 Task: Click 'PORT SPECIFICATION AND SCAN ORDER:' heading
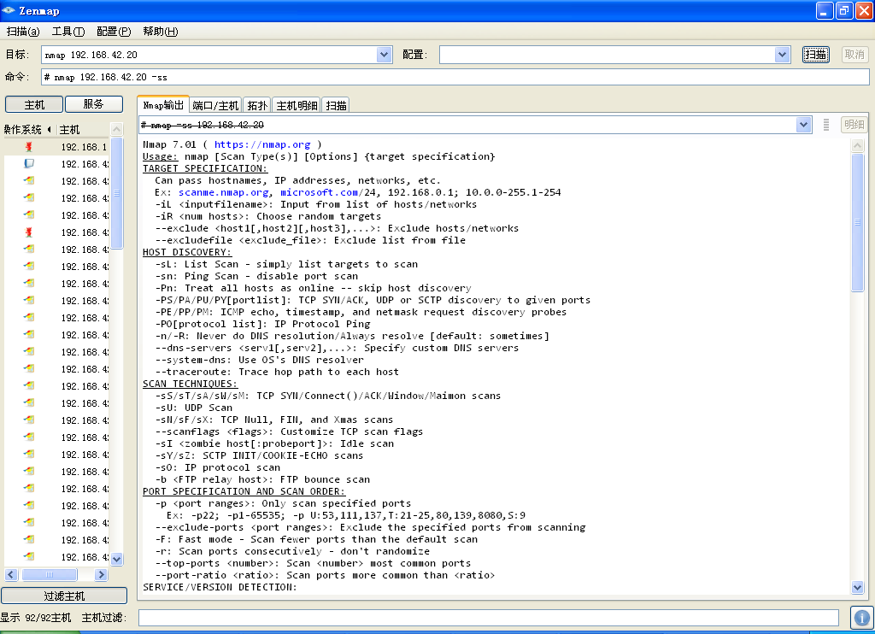coord(244,491)
